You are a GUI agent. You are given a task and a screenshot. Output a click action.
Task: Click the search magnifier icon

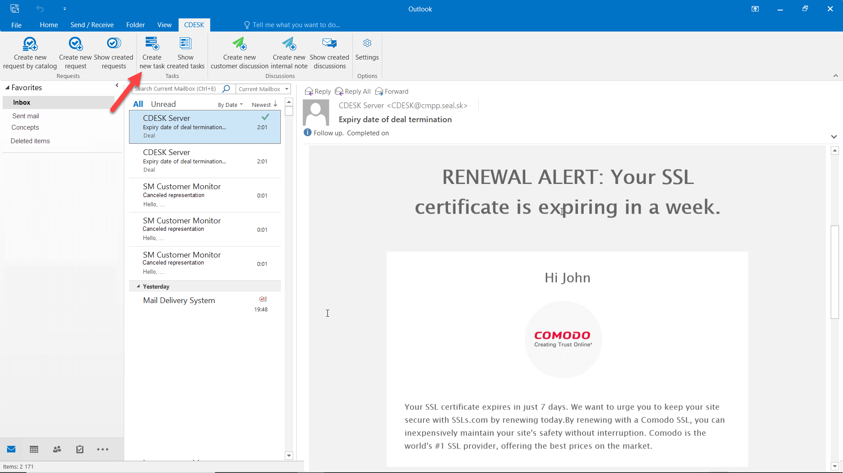pyautogui.click(x=226, y=89)
